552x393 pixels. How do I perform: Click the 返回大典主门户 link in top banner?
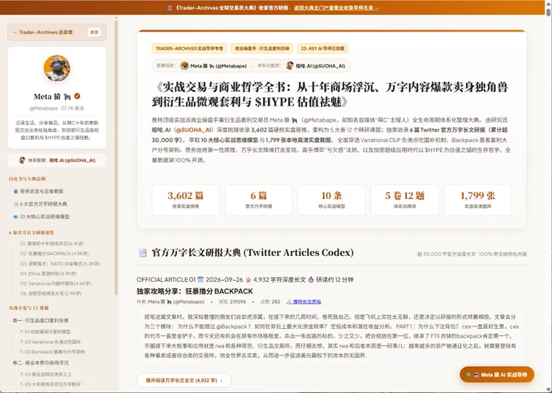336,8
